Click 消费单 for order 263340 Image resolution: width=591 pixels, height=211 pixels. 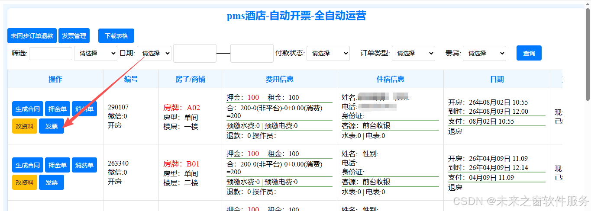[84, 165]
